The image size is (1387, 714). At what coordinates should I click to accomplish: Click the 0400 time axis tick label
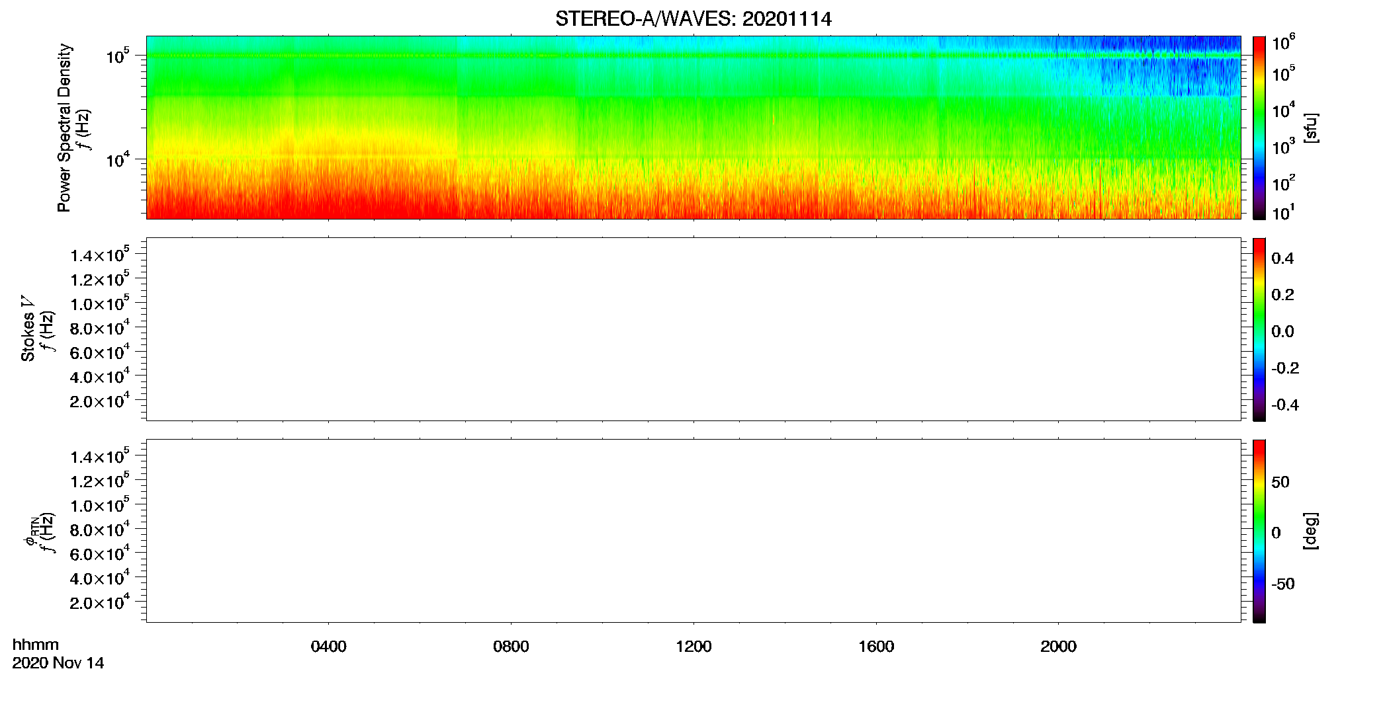click(328, 647)
